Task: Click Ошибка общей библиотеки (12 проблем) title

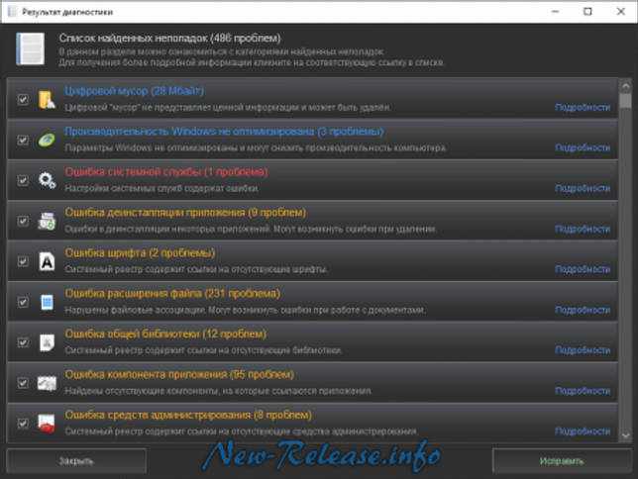Action: 165,334
